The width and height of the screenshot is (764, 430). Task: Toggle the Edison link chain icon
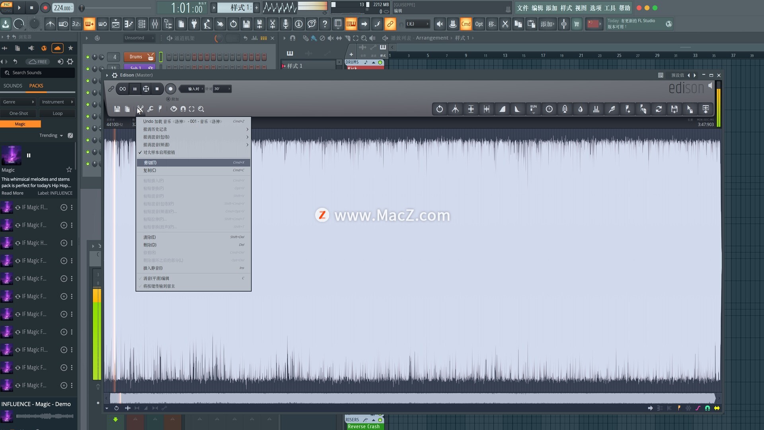pyautogui.click(x=111, y=89)
